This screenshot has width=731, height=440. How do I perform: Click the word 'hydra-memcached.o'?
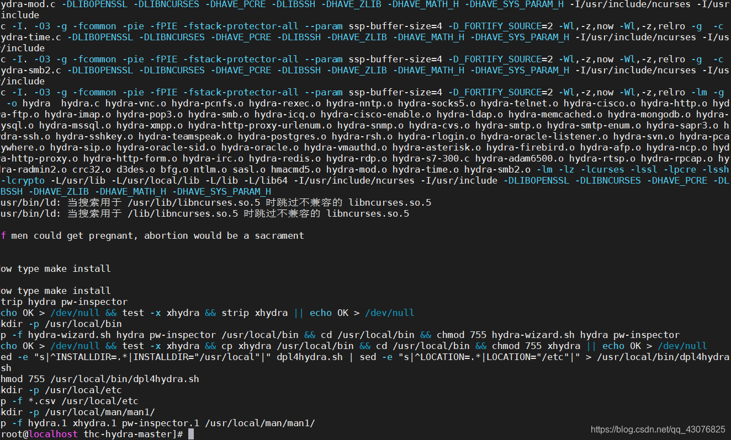pos(555,115)
